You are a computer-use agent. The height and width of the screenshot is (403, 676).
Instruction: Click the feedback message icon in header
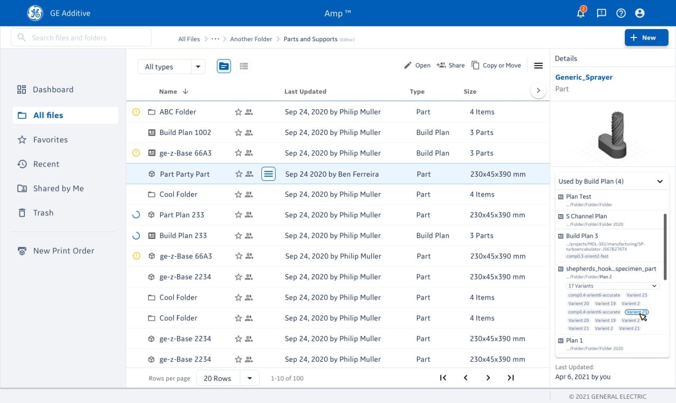(x=601, y=13)
